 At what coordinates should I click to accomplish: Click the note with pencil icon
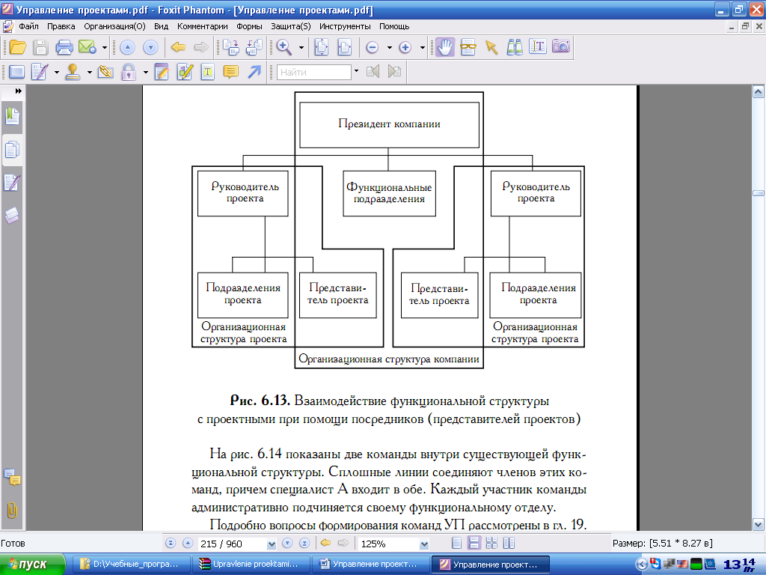162,73
